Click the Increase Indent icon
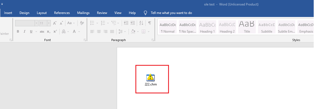 click(133, 23)
